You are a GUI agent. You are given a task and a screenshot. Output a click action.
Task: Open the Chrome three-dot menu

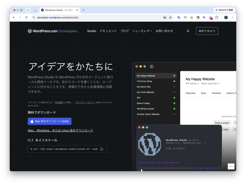tap(232, 18)
